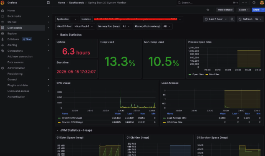The width and height of the screenshot is (265, 156).
Task: Click the Share button
Action: (x=256, y=10)
